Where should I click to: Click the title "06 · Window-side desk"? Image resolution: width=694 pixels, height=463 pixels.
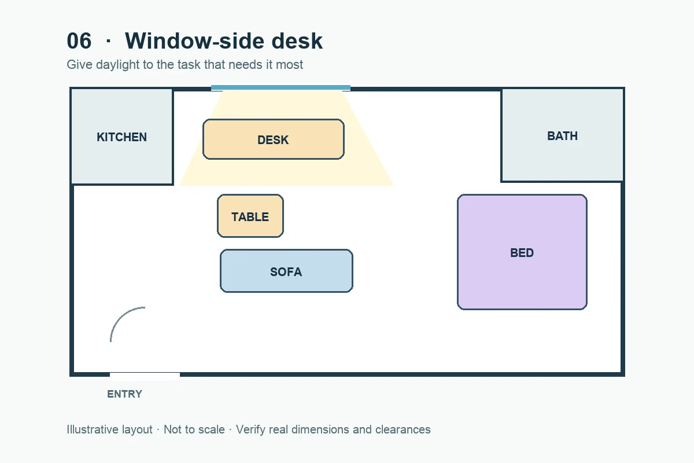pyautogui.click(x=195, y=41)
